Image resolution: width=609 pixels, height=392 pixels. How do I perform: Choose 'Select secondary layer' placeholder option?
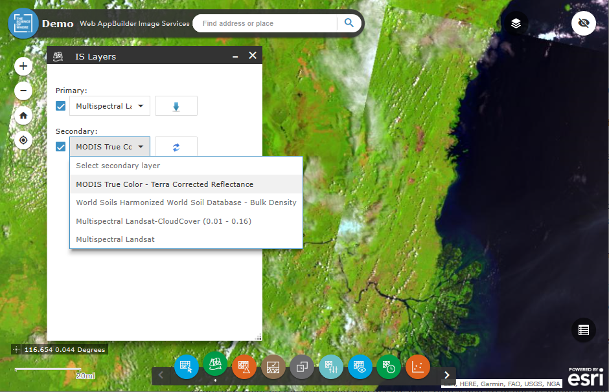click(186, 166)
